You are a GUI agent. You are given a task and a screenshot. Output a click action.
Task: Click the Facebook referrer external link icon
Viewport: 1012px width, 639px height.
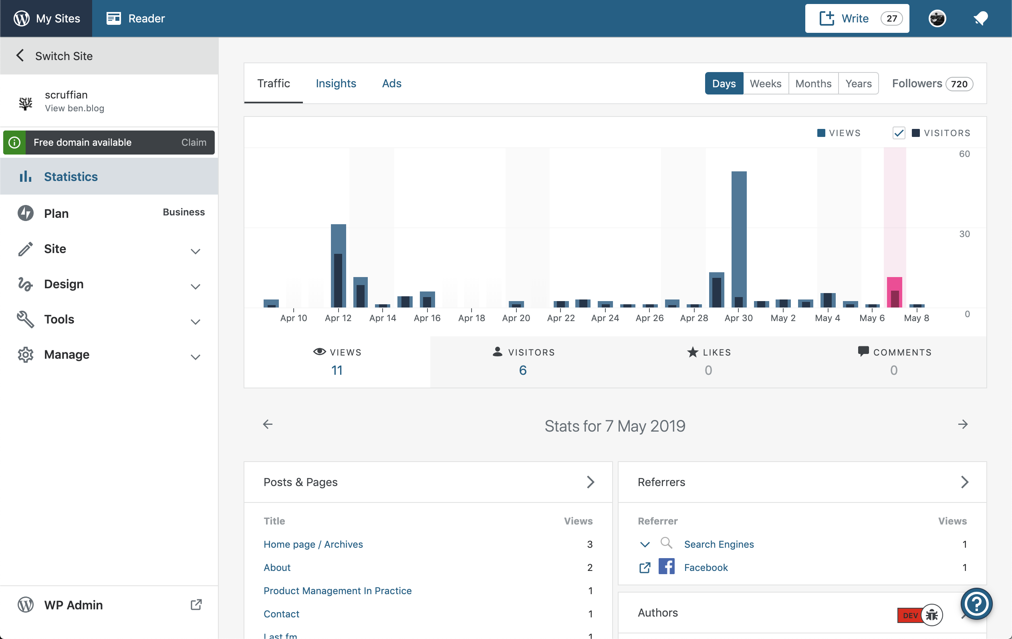pos(645,568)
